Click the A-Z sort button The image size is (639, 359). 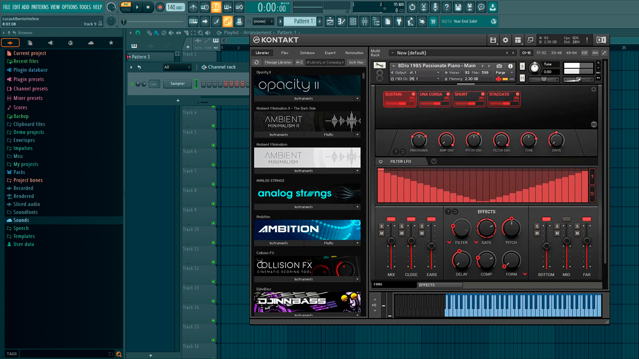[299, 62]
